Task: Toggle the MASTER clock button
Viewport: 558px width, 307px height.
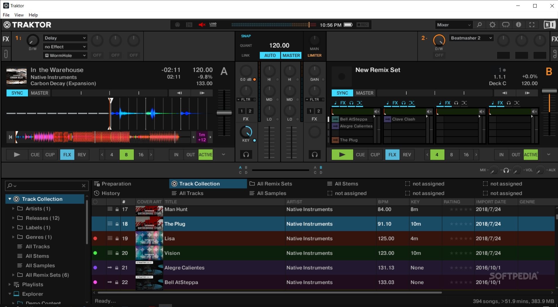Action: 291,55
